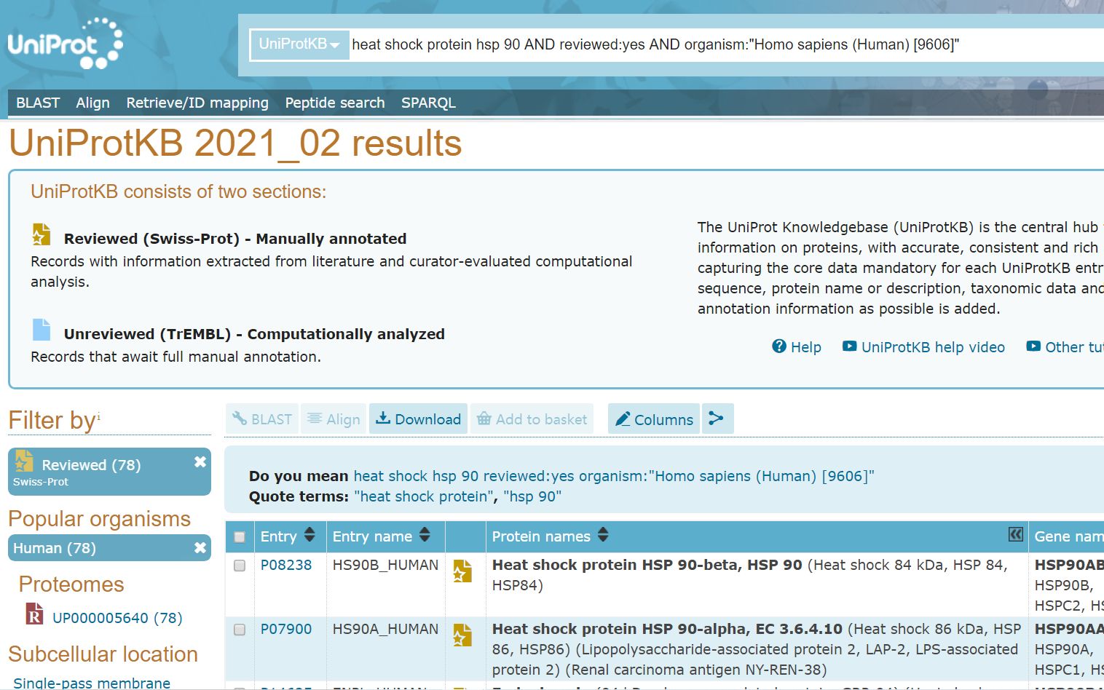Image resolution: width=1104 pixels, height=690 pixels.
Task: Click the basket icon in Add to basket
Action: tap(484, 419)
